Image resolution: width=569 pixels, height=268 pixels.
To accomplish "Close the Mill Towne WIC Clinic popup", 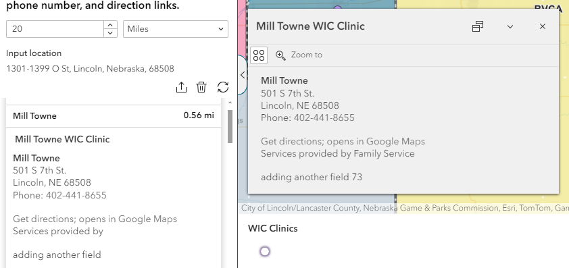I will pyautogui.click(x=543, y=26).
